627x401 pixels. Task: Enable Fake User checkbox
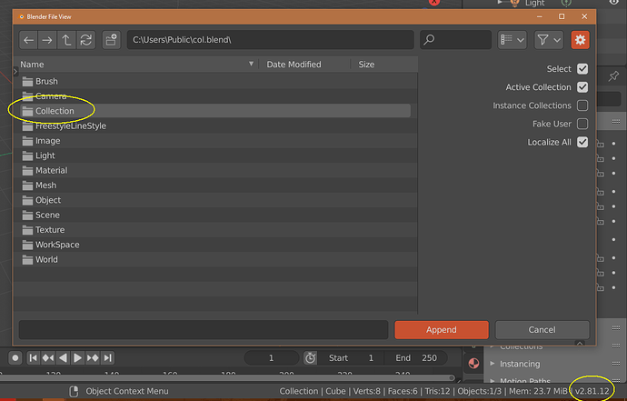pos(582,124)
